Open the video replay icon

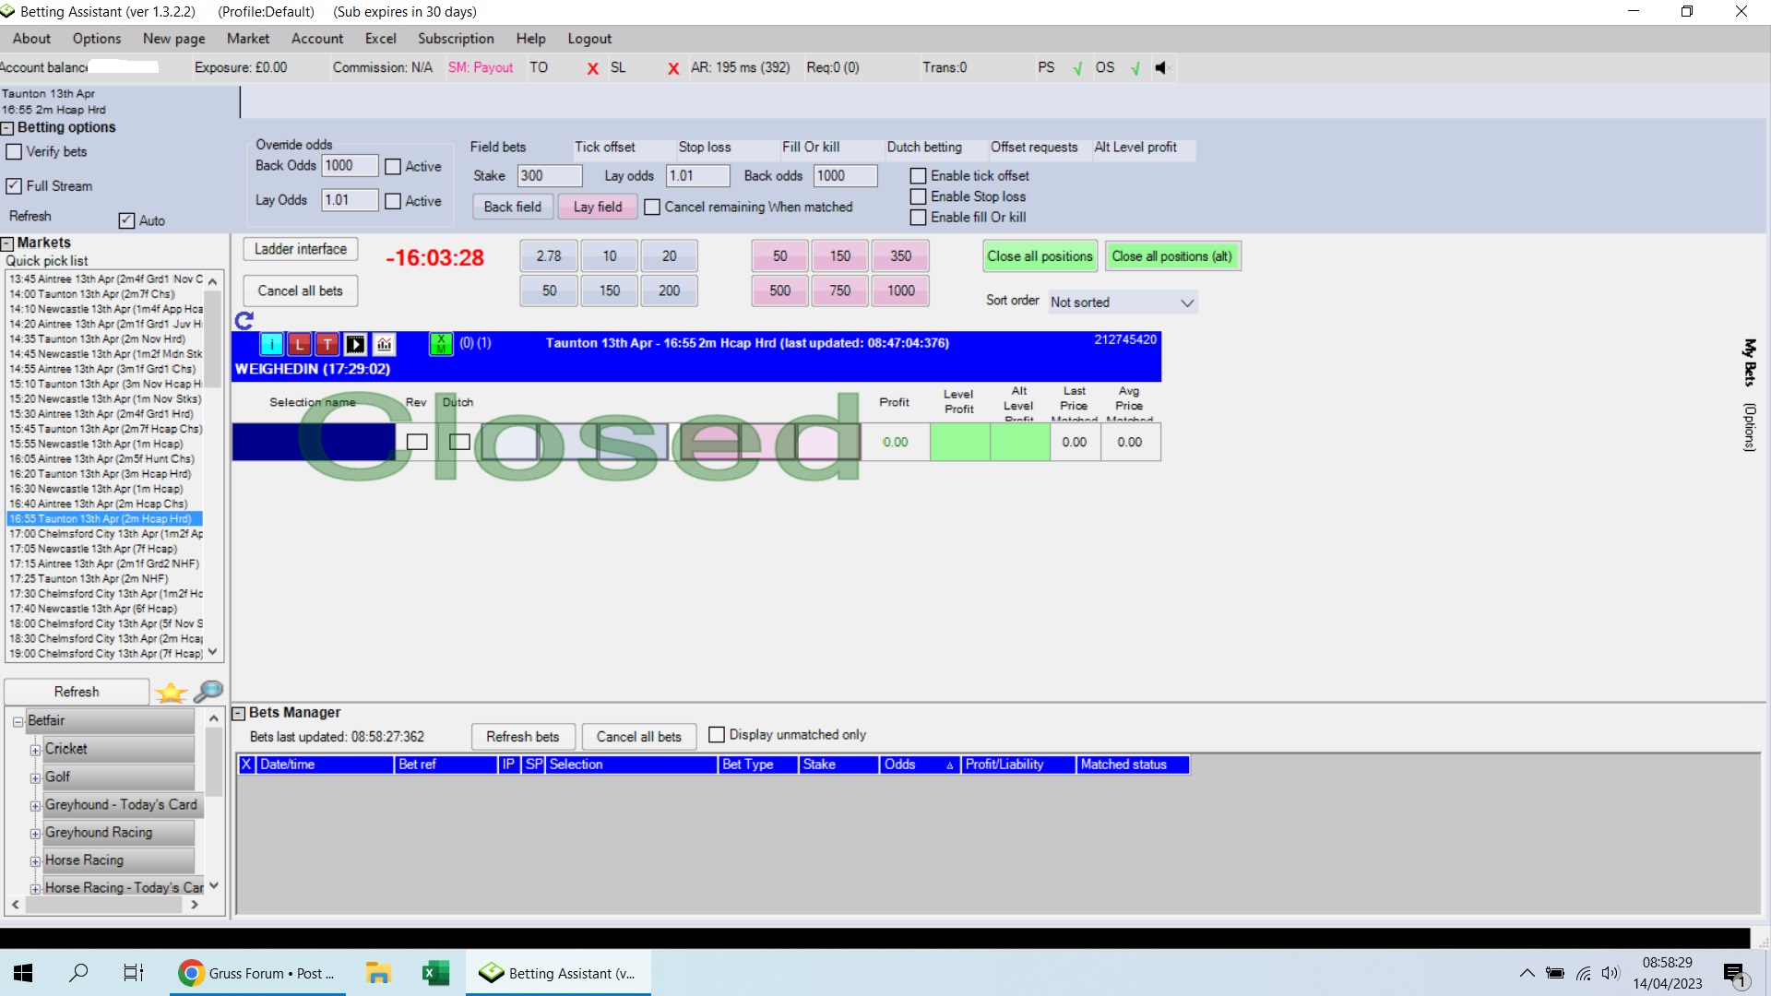pyautogui.click(x=356, y=344)
